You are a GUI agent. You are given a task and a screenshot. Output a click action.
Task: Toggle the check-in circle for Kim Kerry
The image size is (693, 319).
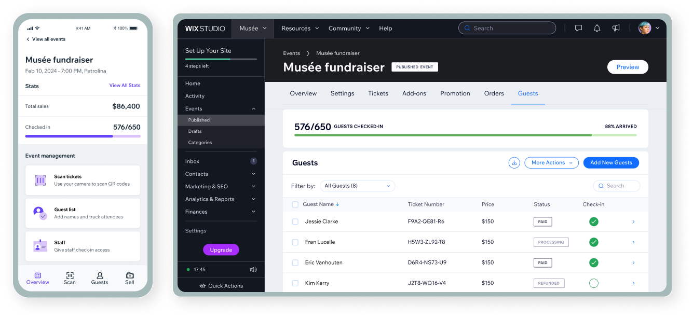pos(594,283)
